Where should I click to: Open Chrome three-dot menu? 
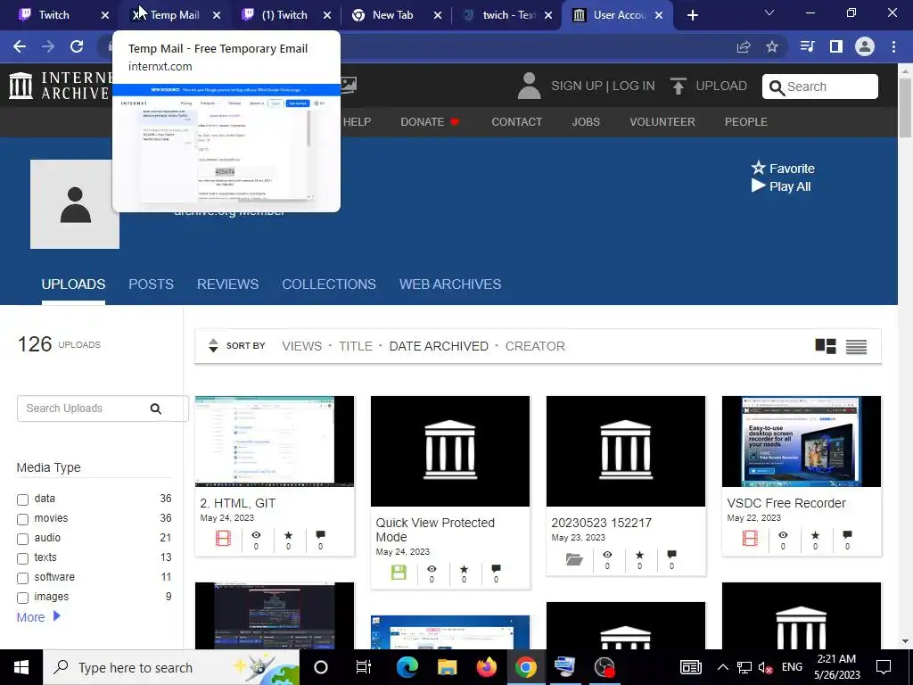click(x=893, y=46)
